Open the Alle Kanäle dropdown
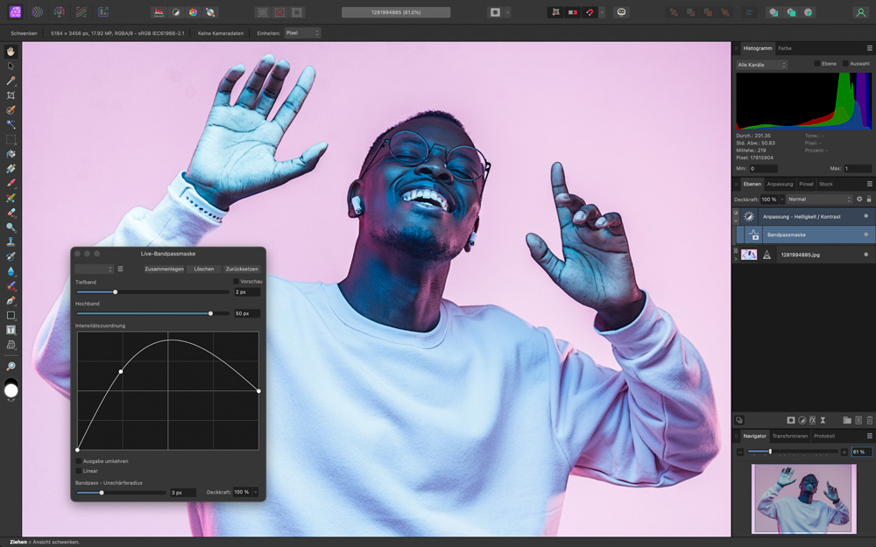Image resolution: width=876 pixels, height=547 pixels. [x=761, y=65]
